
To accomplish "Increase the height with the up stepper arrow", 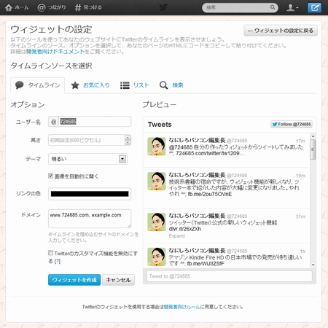I will click(x=128, y=138).
